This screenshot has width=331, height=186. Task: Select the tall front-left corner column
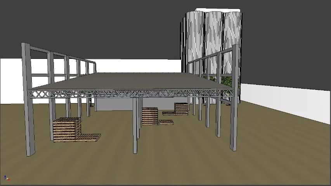click(28, 99)
